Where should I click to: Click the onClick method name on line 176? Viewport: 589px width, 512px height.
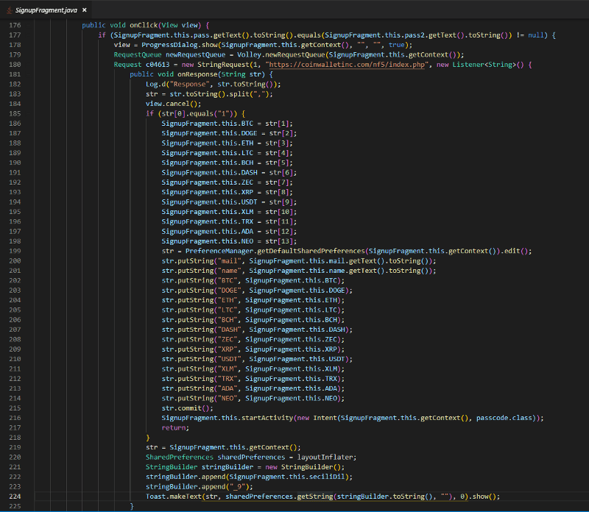[144, 25]
